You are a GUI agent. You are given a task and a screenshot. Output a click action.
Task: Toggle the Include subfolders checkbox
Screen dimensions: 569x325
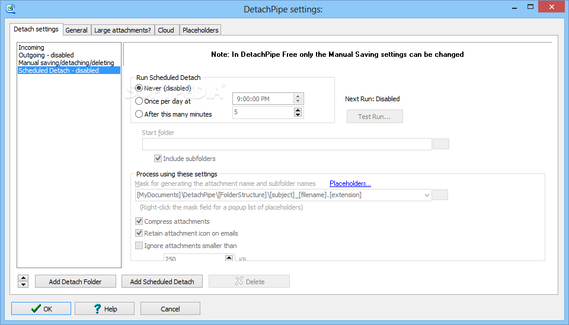(158, 158)
